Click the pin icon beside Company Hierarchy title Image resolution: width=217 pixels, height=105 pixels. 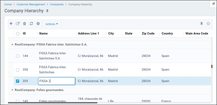click(x=47, y=11)
